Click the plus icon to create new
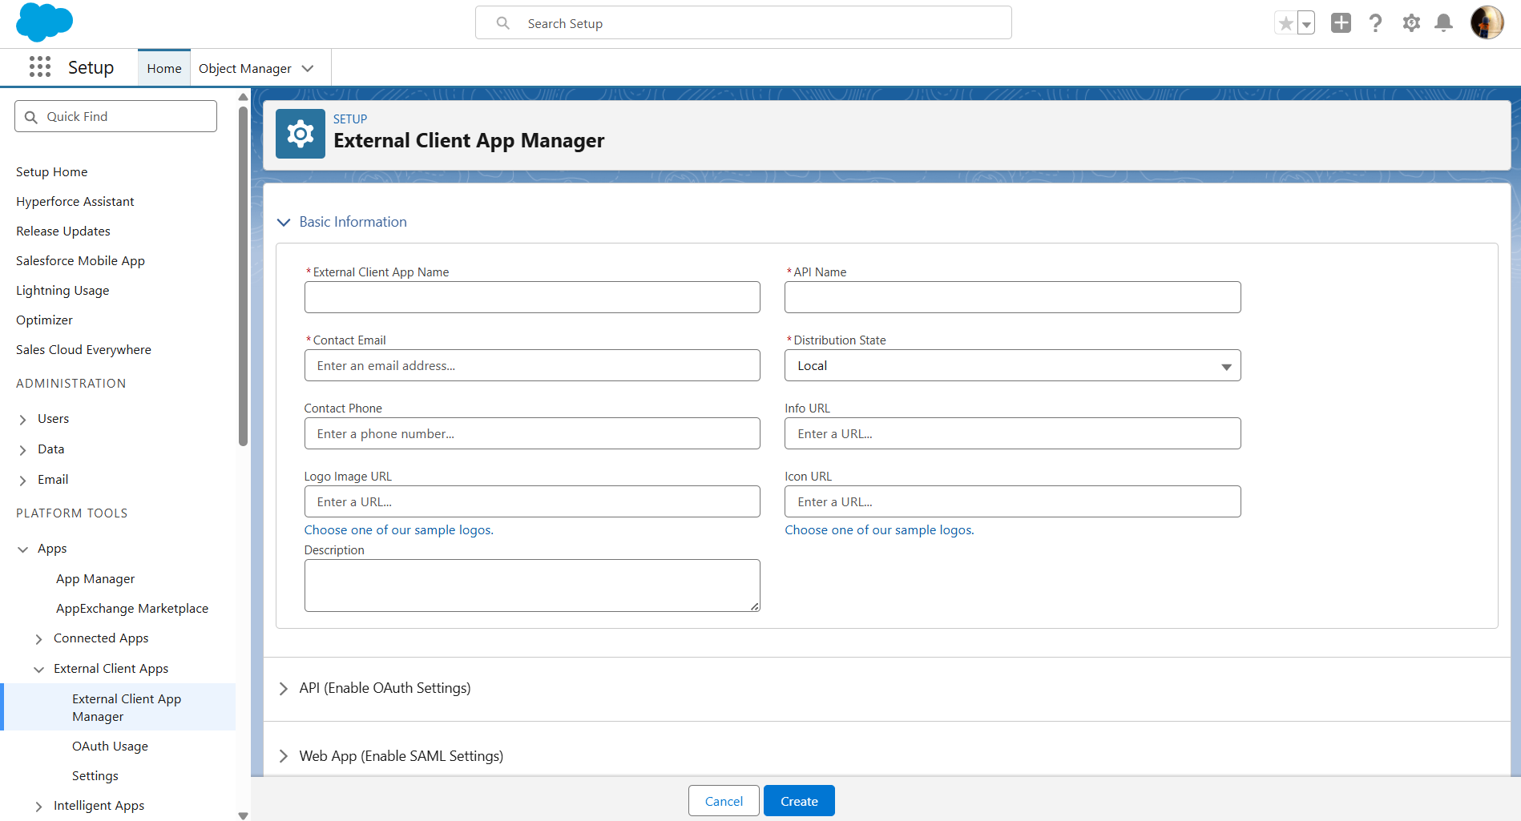The height and width of the screenshot is (821, 1521). click(x=1341, y=23)
